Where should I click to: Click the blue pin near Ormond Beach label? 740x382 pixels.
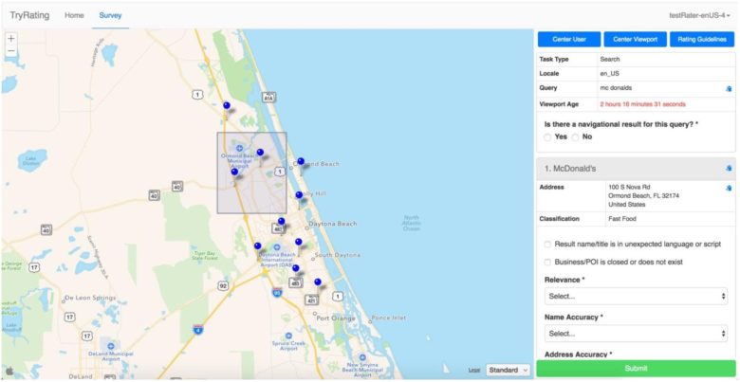(301, 162)
